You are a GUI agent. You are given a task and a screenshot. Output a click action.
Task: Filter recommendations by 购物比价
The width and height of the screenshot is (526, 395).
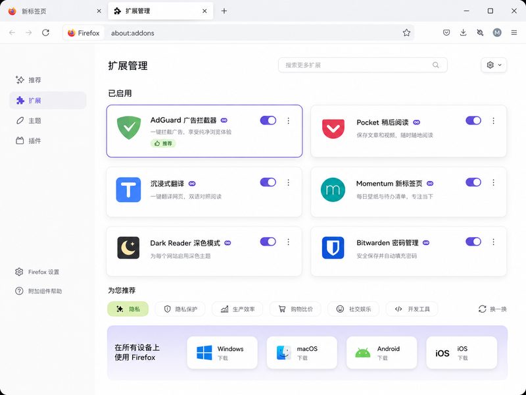tap(295, 309)
